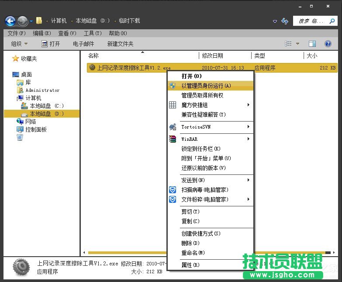The width and height of the screenshot is (342, 282).
Task: Click the change view icon in toolbar
Action: [x=288, y=44]
